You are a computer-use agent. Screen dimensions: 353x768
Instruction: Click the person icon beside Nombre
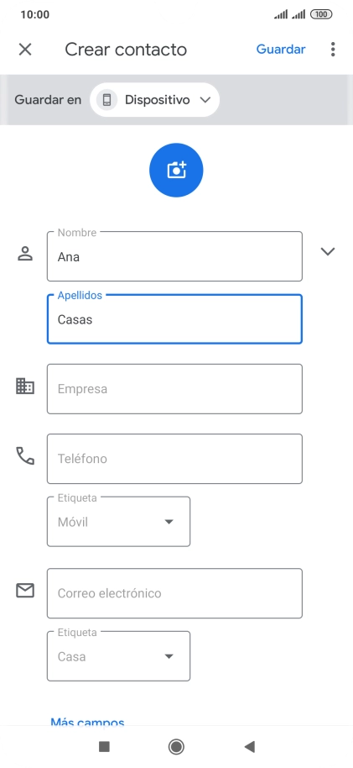(25, 254)
